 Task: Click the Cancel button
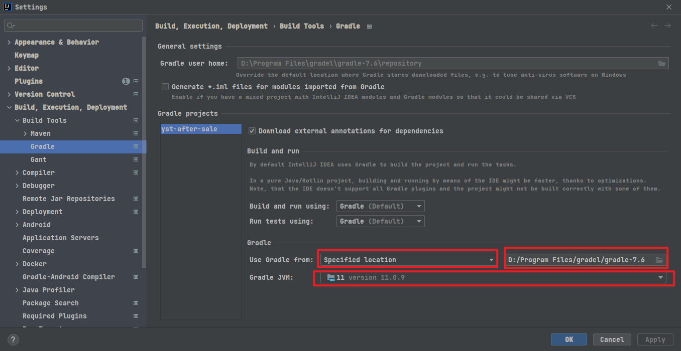click(x=612, y=339)
